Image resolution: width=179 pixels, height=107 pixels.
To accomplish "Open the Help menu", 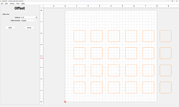I will [23, 4].
